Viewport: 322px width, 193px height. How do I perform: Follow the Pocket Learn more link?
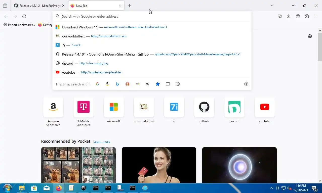point(102,142)
